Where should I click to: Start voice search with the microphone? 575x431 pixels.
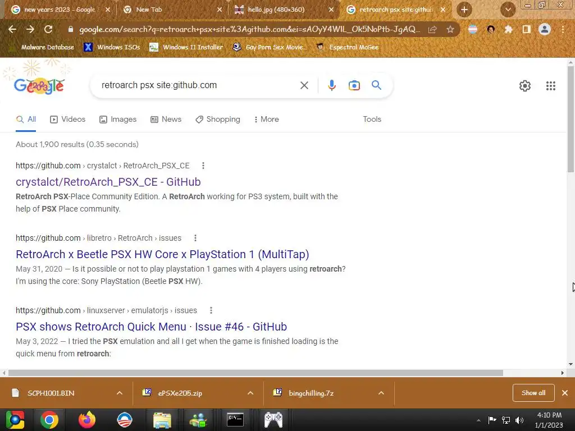coord(331,85)
